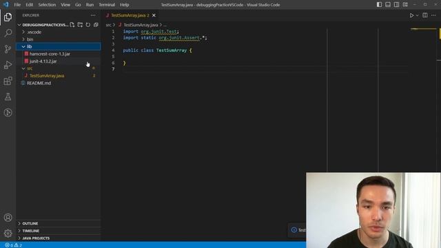Expand the bin folder
Image resolution: width=441 pixels, height=248 pixels.
click(x=59, y=39)
